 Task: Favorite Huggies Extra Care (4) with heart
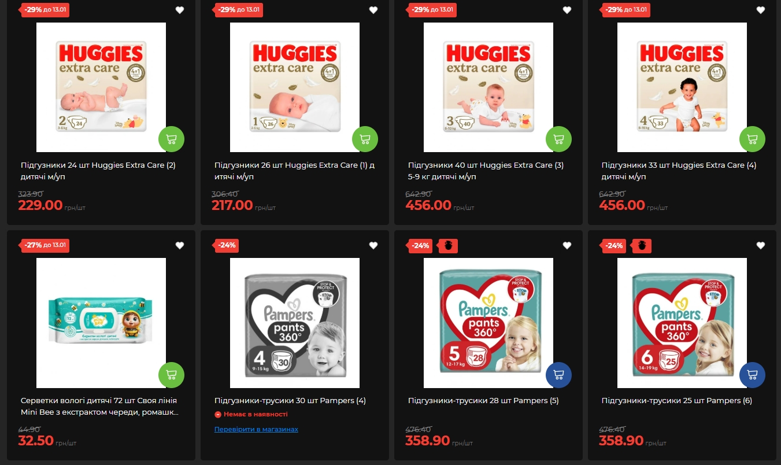(x=761, y=10)
